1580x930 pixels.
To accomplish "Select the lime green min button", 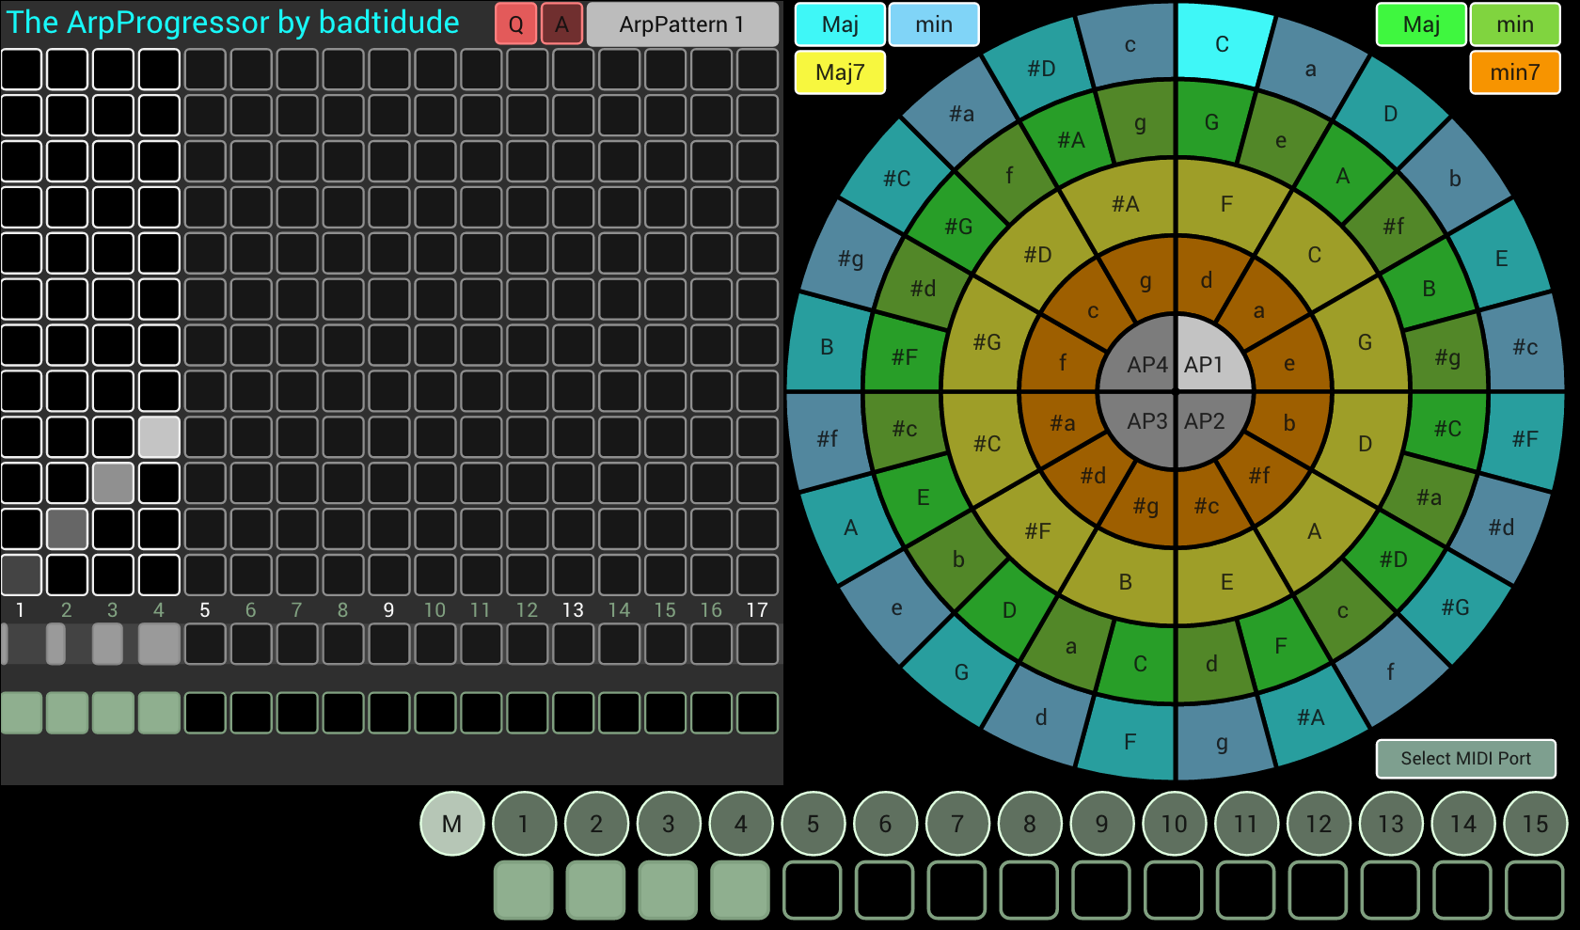I will (1515, 24).
